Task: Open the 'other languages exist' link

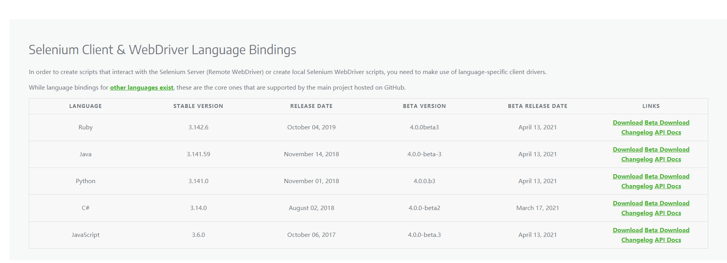Action: [x=142, y=88]
